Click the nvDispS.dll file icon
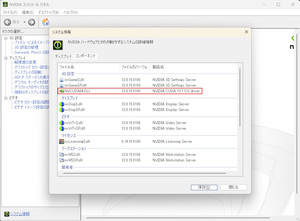The height and width of the screenshot is (221, 300). 61,104
